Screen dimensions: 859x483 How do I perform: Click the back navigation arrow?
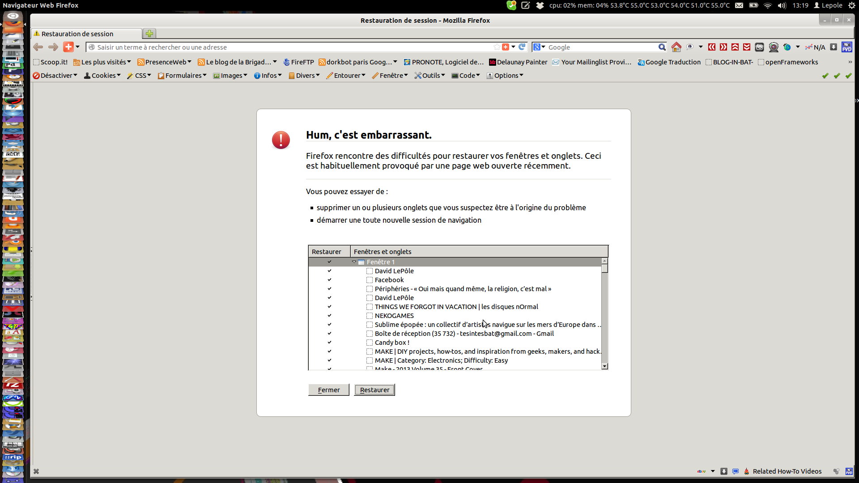[38, 47]
